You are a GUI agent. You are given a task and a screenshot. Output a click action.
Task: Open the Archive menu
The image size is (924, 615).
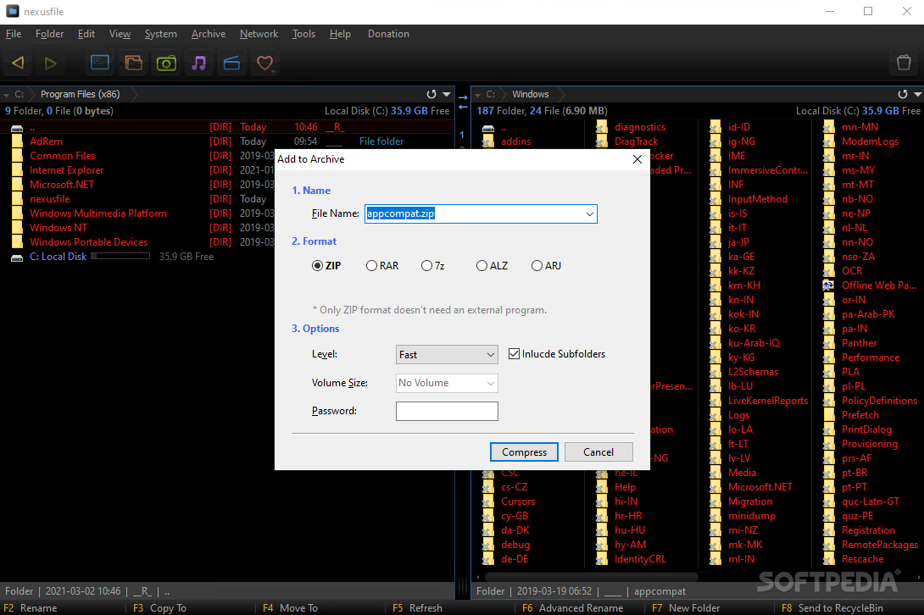208,34
